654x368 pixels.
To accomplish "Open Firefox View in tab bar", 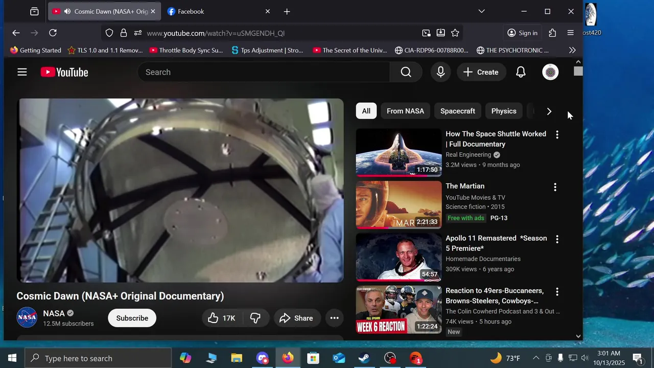I will [x=34, y=11].
